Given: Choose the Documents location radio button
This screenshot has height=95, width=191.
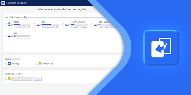Looking at the screenshot, I should (37, 64).
